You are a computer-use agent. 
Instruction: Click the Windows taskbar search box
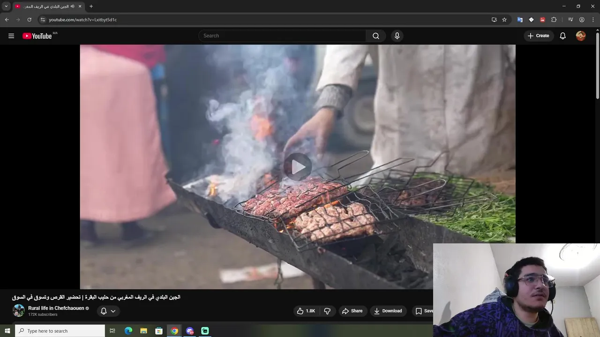click(x=60, y=331)
